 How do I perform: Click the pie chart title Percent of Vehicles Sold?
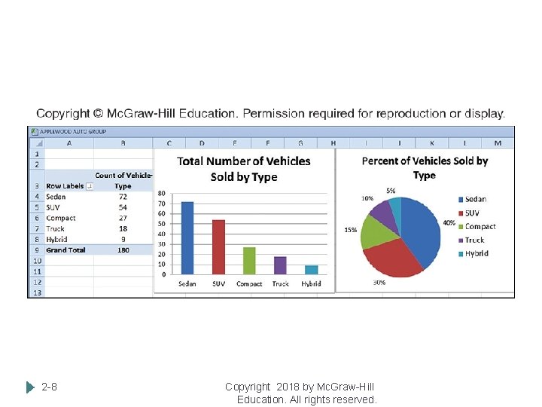(x=425, y=168)
